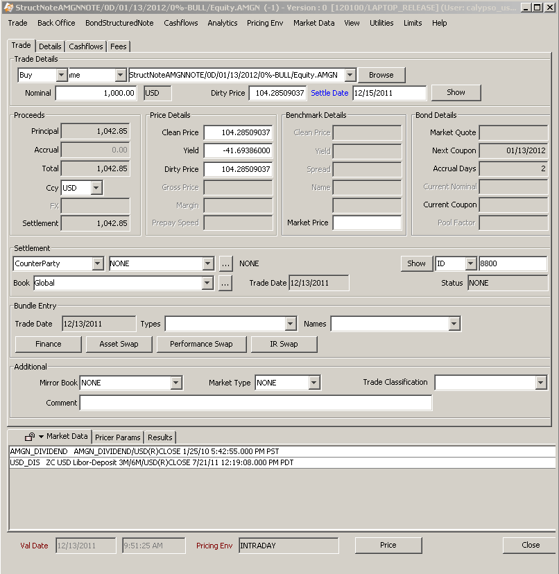Image resolution: width=559 pixels, height=574 pixels.
Task: Click the IR Swap button
Action: pos(284,344)
